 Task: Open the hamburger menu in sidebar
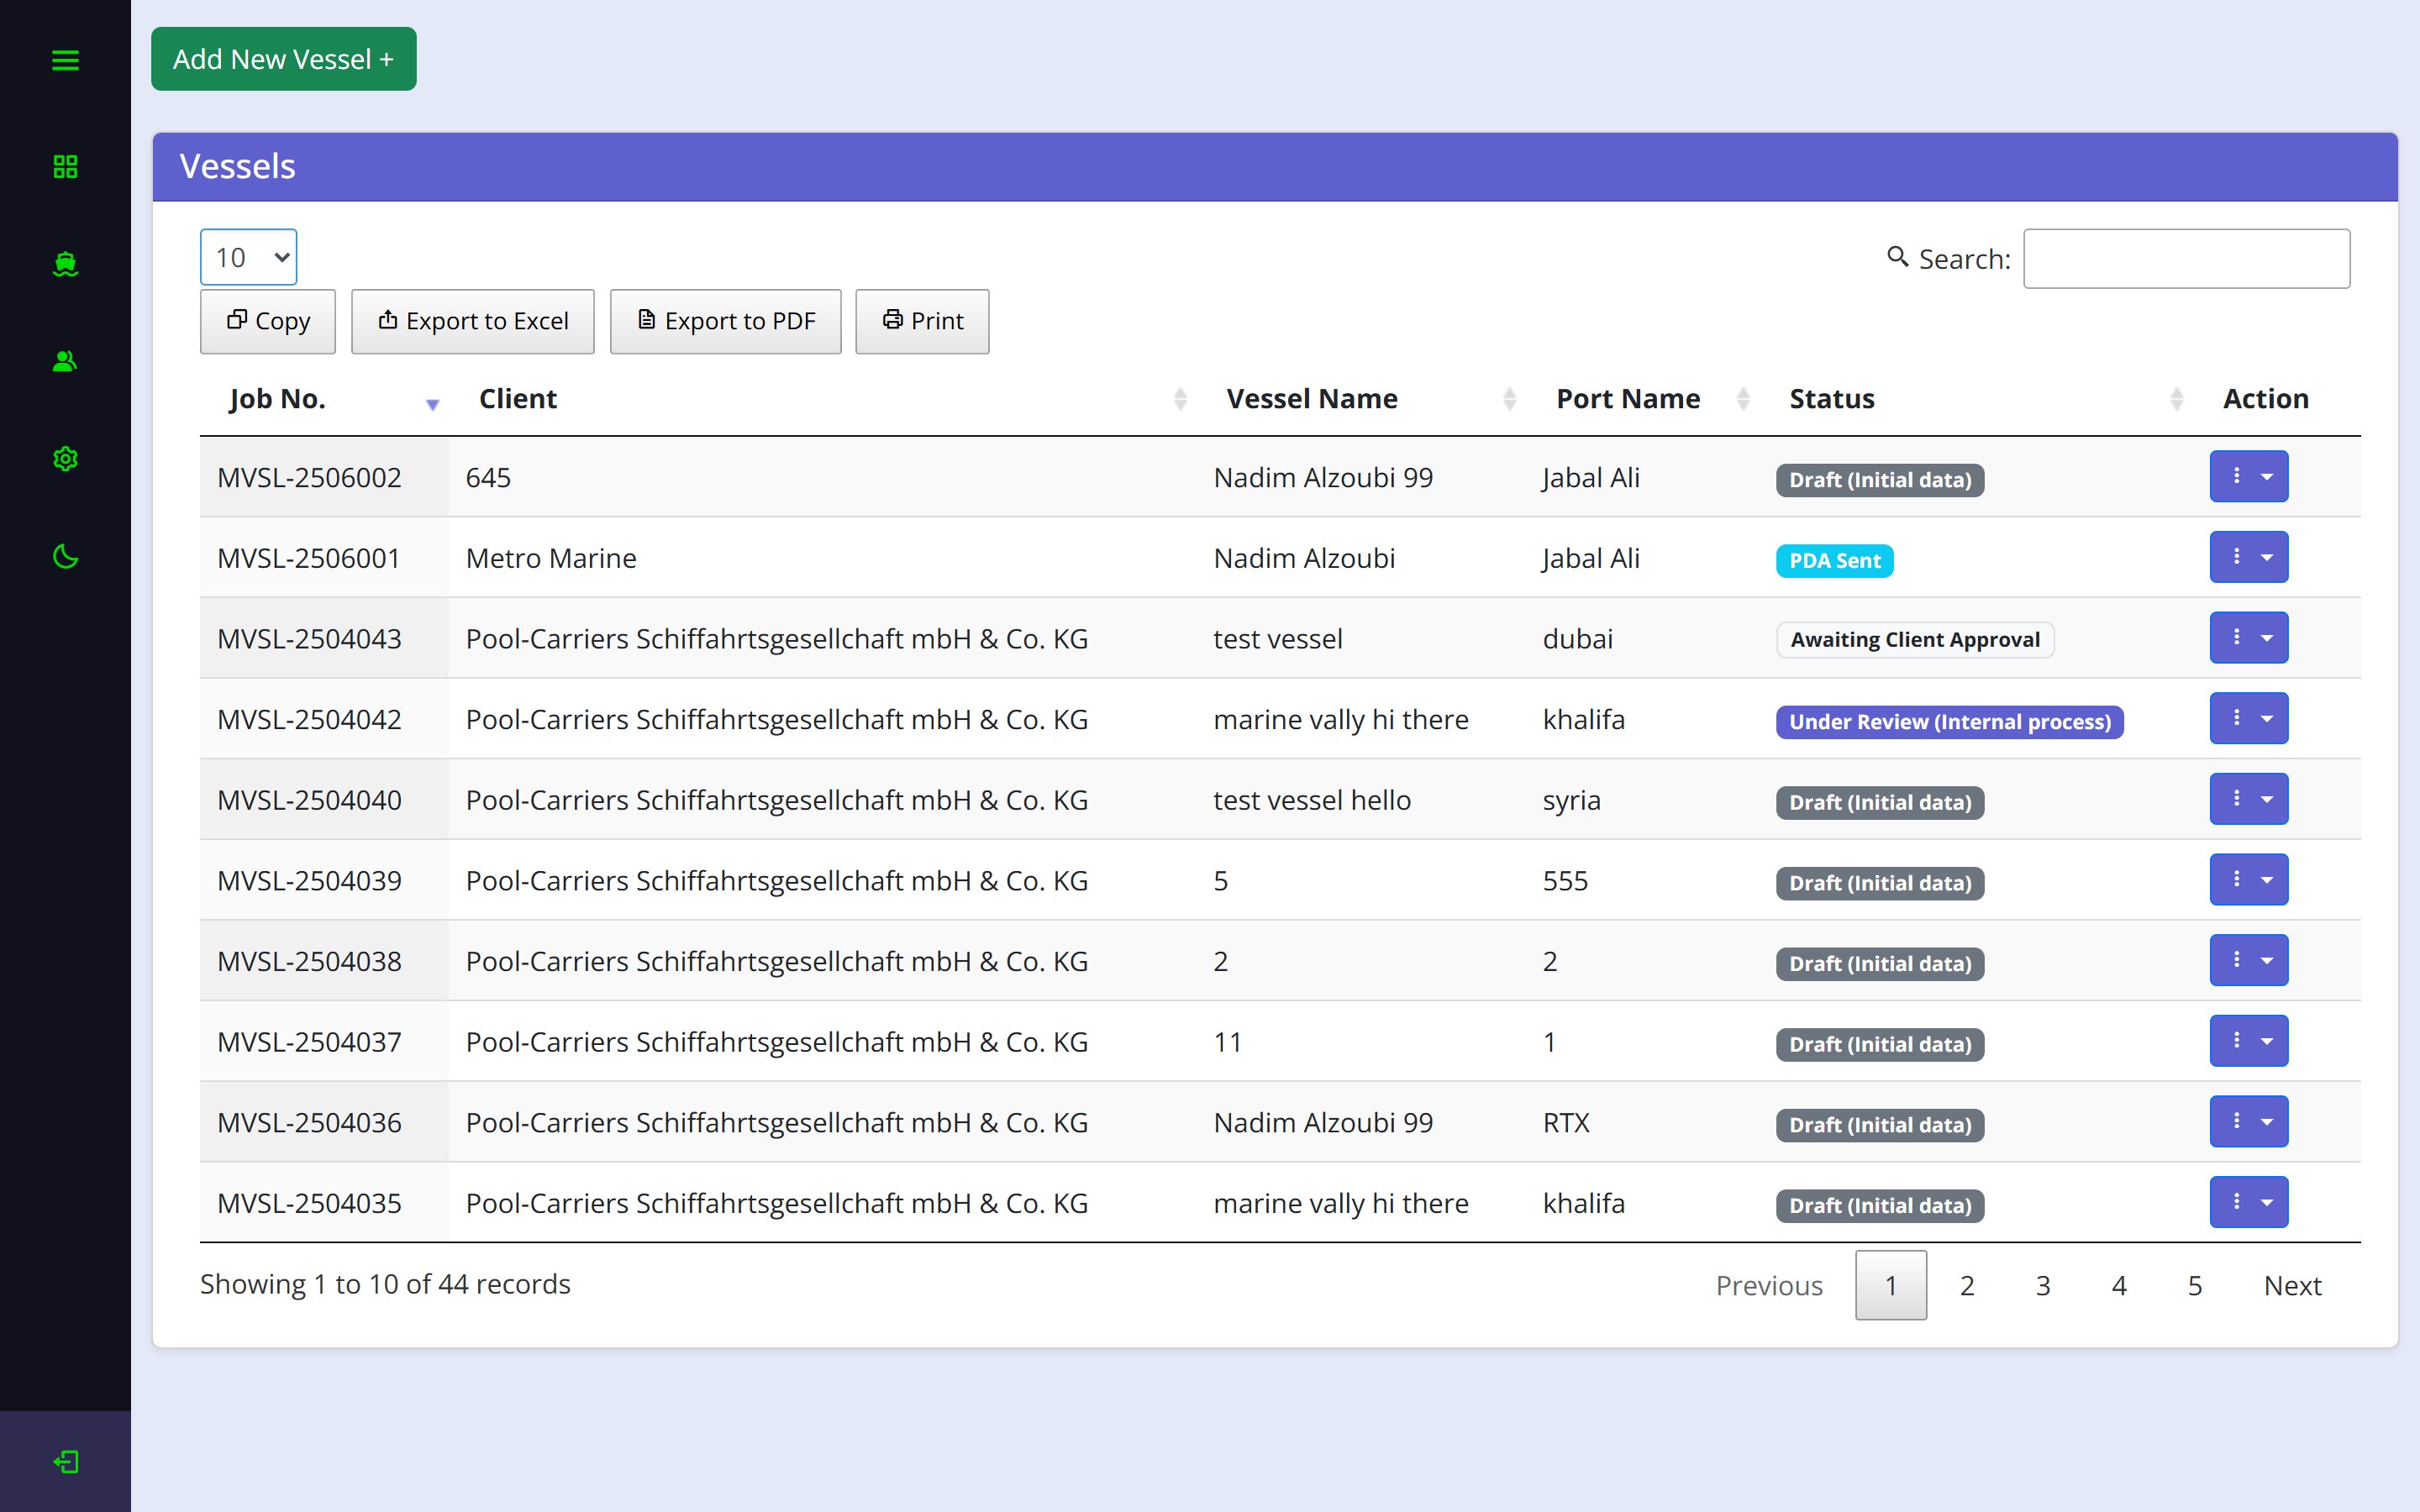point(65,60)
